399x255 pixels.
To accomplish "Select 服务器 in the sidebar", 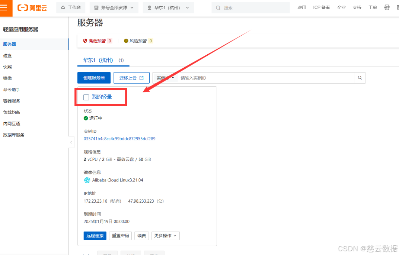I will coord(34,44).
